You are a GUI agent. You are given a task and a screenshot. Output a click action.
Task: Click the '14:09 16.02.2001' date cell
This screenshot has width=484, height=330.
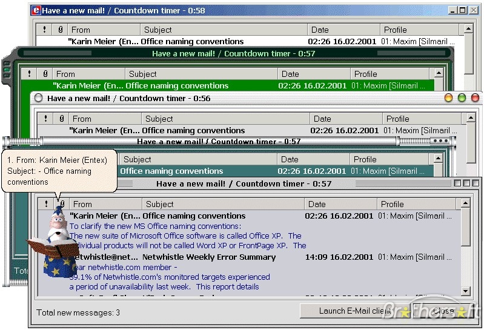point(339,257)
